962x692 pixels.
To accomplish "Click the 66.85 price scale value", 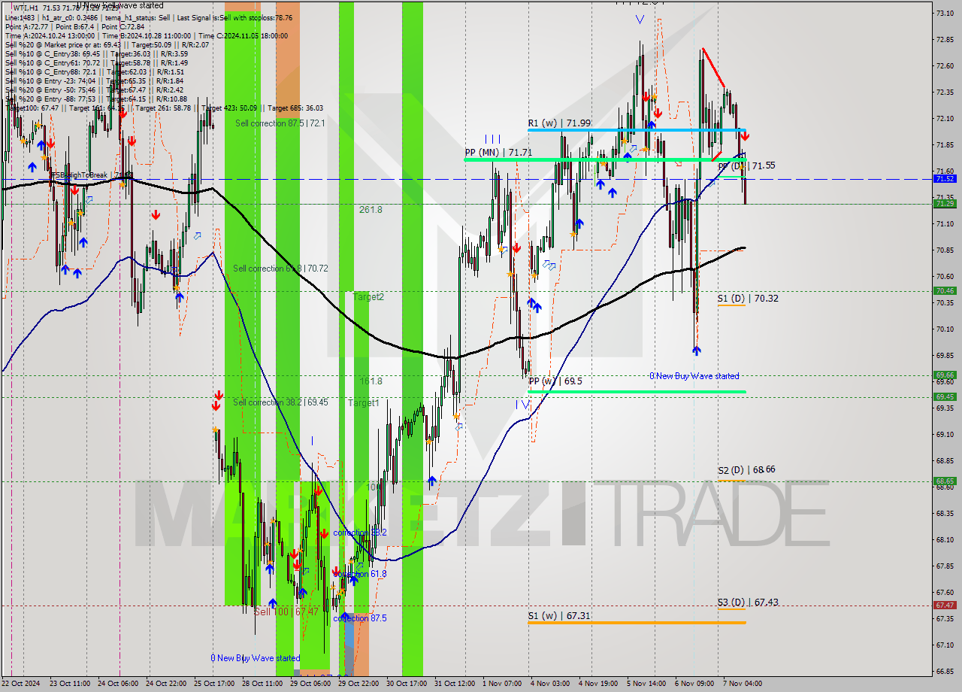I will pyautogui.click(x=945, y=671).
